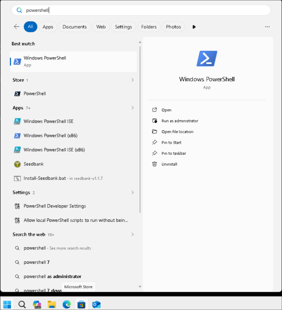Launch Microsoft Edge from the taskbar
Image resolution: width=282 pixels, height=310 pixels.
click(x=67, y=304)
